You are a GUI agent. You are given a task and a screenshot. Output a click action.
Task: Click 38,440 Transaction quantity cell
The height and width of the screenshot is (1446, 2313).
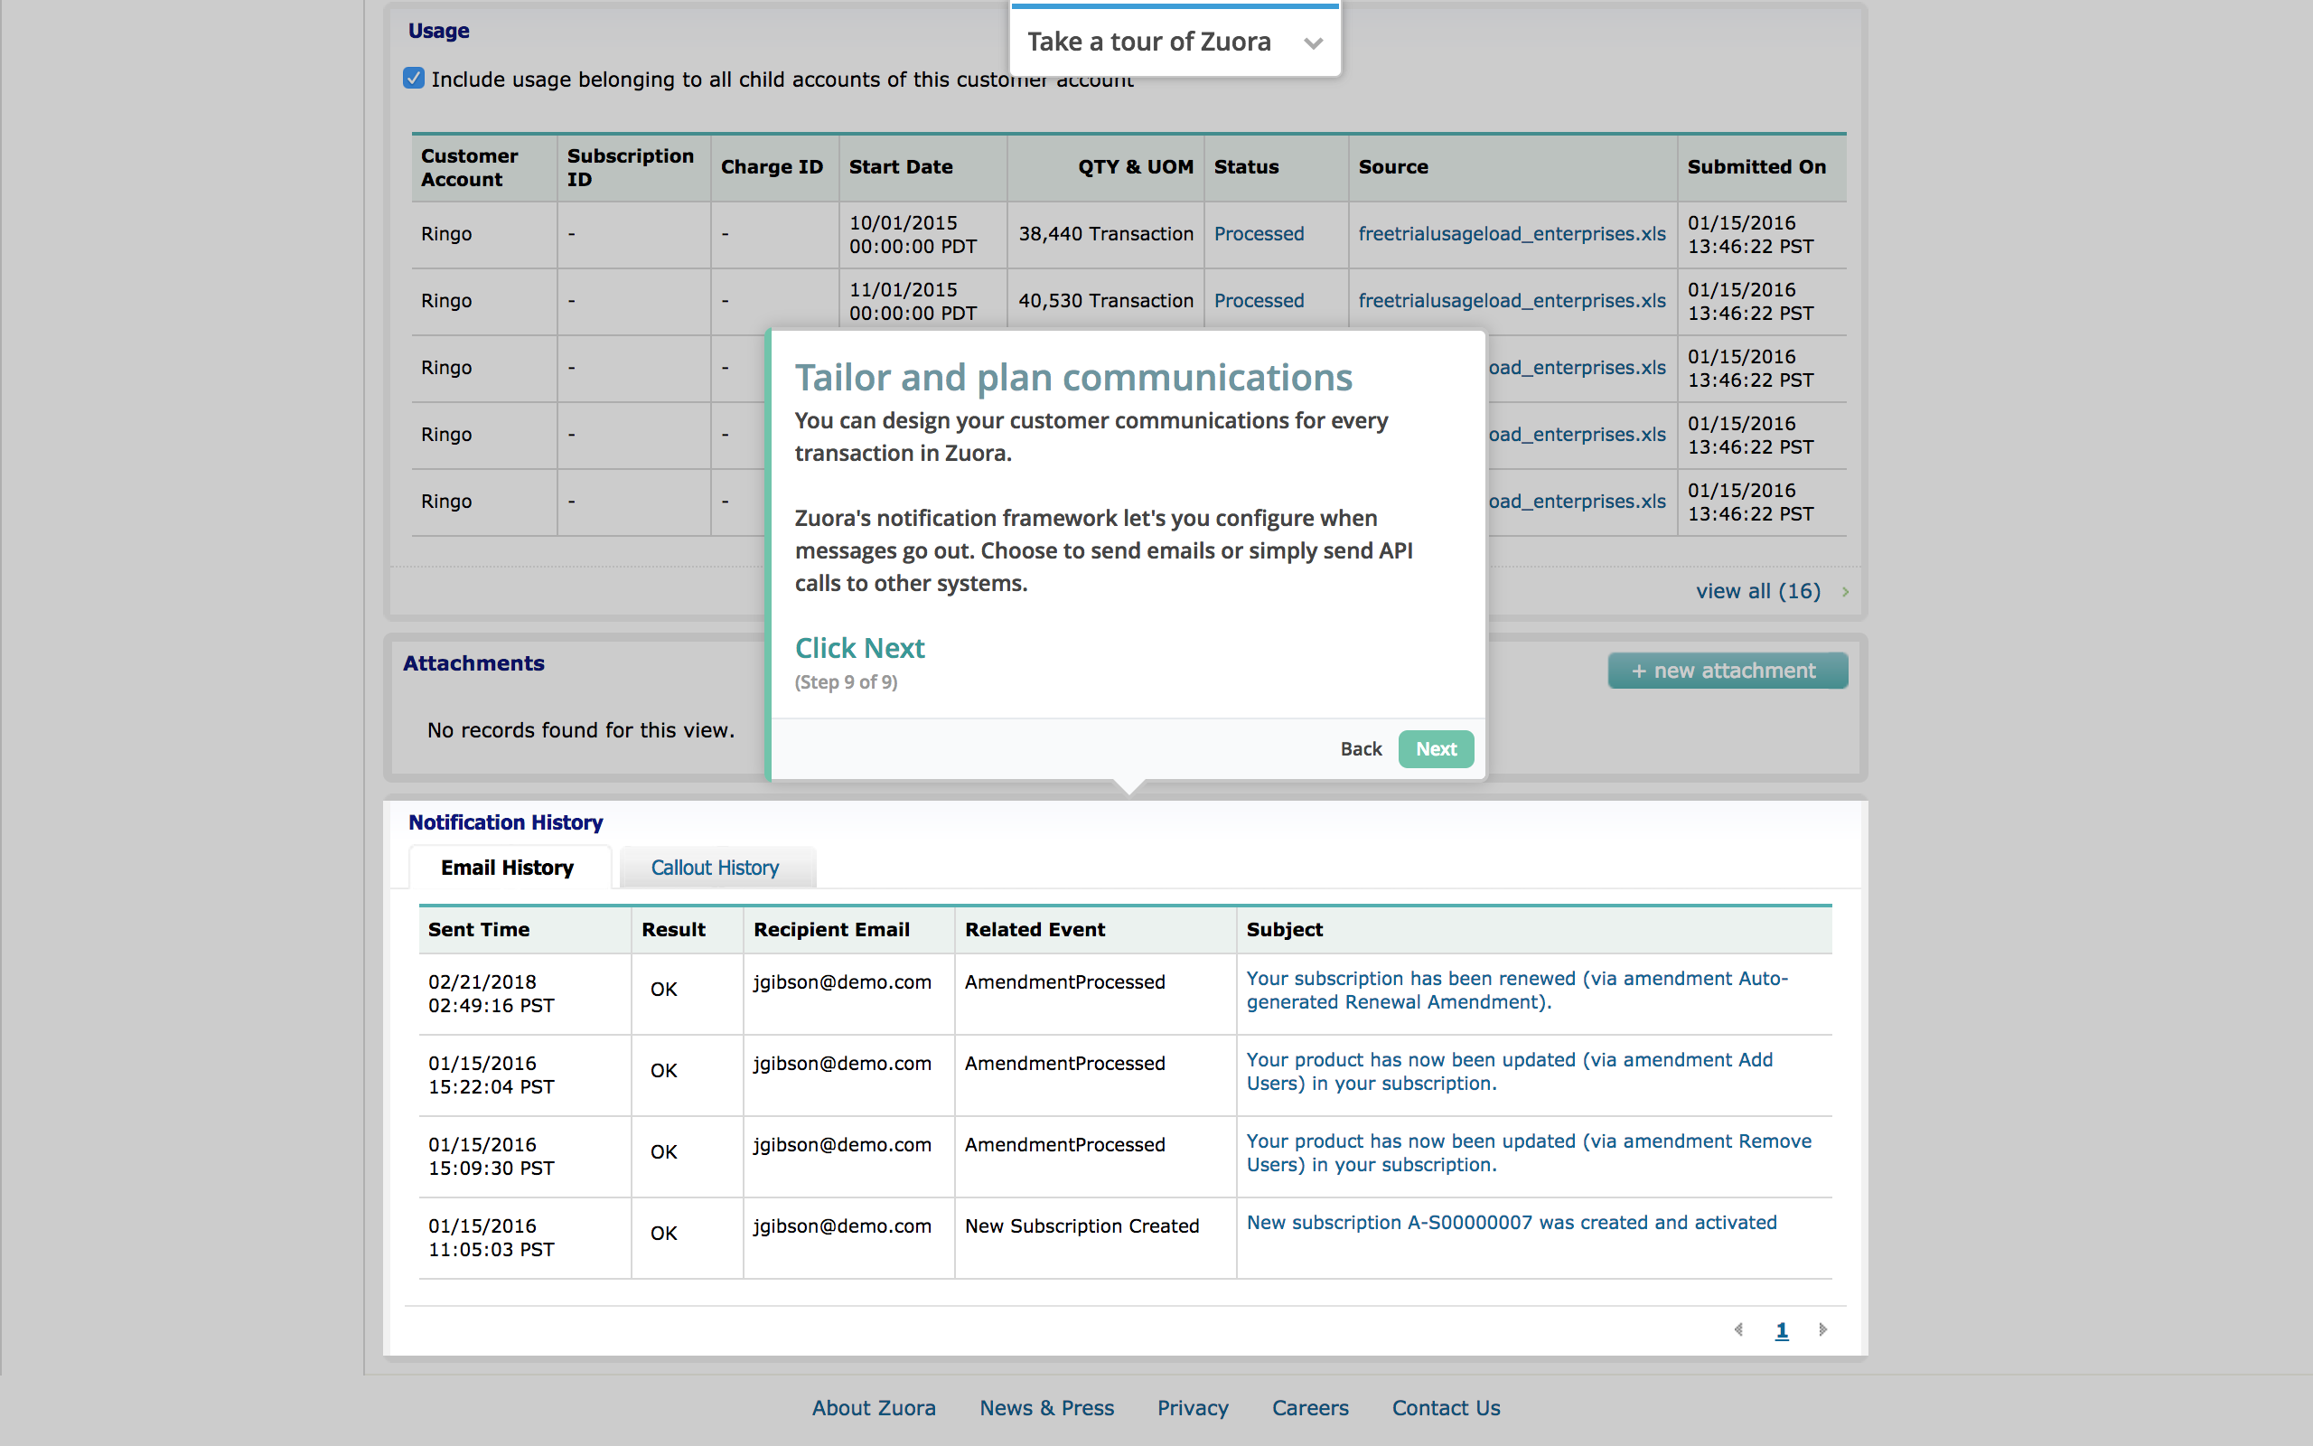[x=1106, y=234]
